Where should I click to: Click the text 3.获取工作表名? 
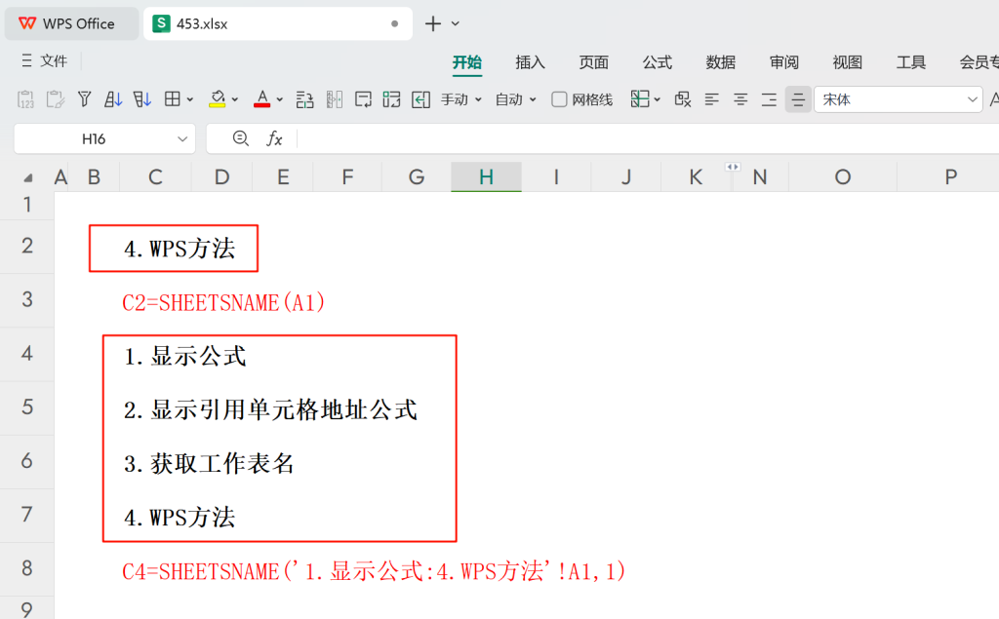click(x=209, y=464)
